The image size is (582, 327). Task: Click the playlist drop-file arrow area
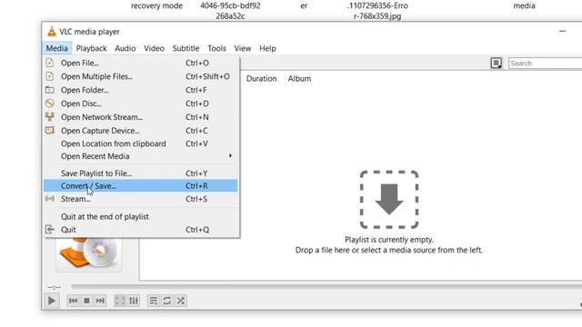389,200
